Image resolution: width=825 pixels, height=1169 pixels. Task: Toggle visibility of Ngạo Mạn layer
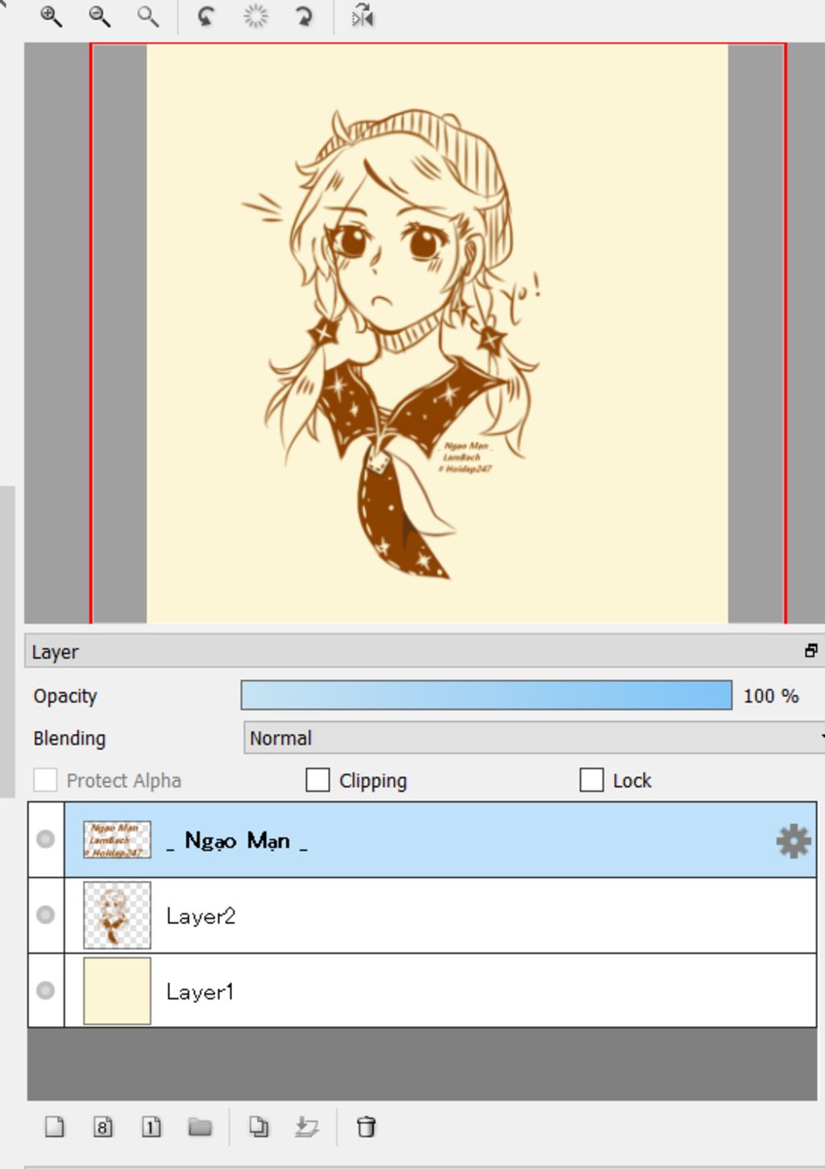pyautogui.click(x=46, y=839)
